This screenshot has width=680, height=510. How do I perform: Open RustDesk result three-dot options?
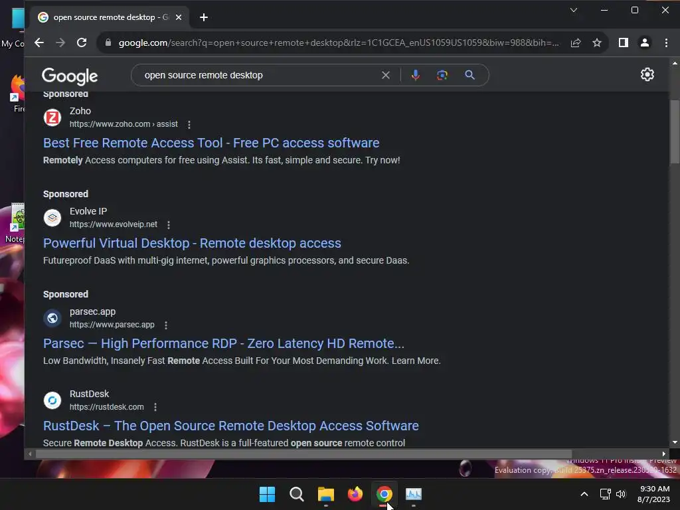click(155, 407)
